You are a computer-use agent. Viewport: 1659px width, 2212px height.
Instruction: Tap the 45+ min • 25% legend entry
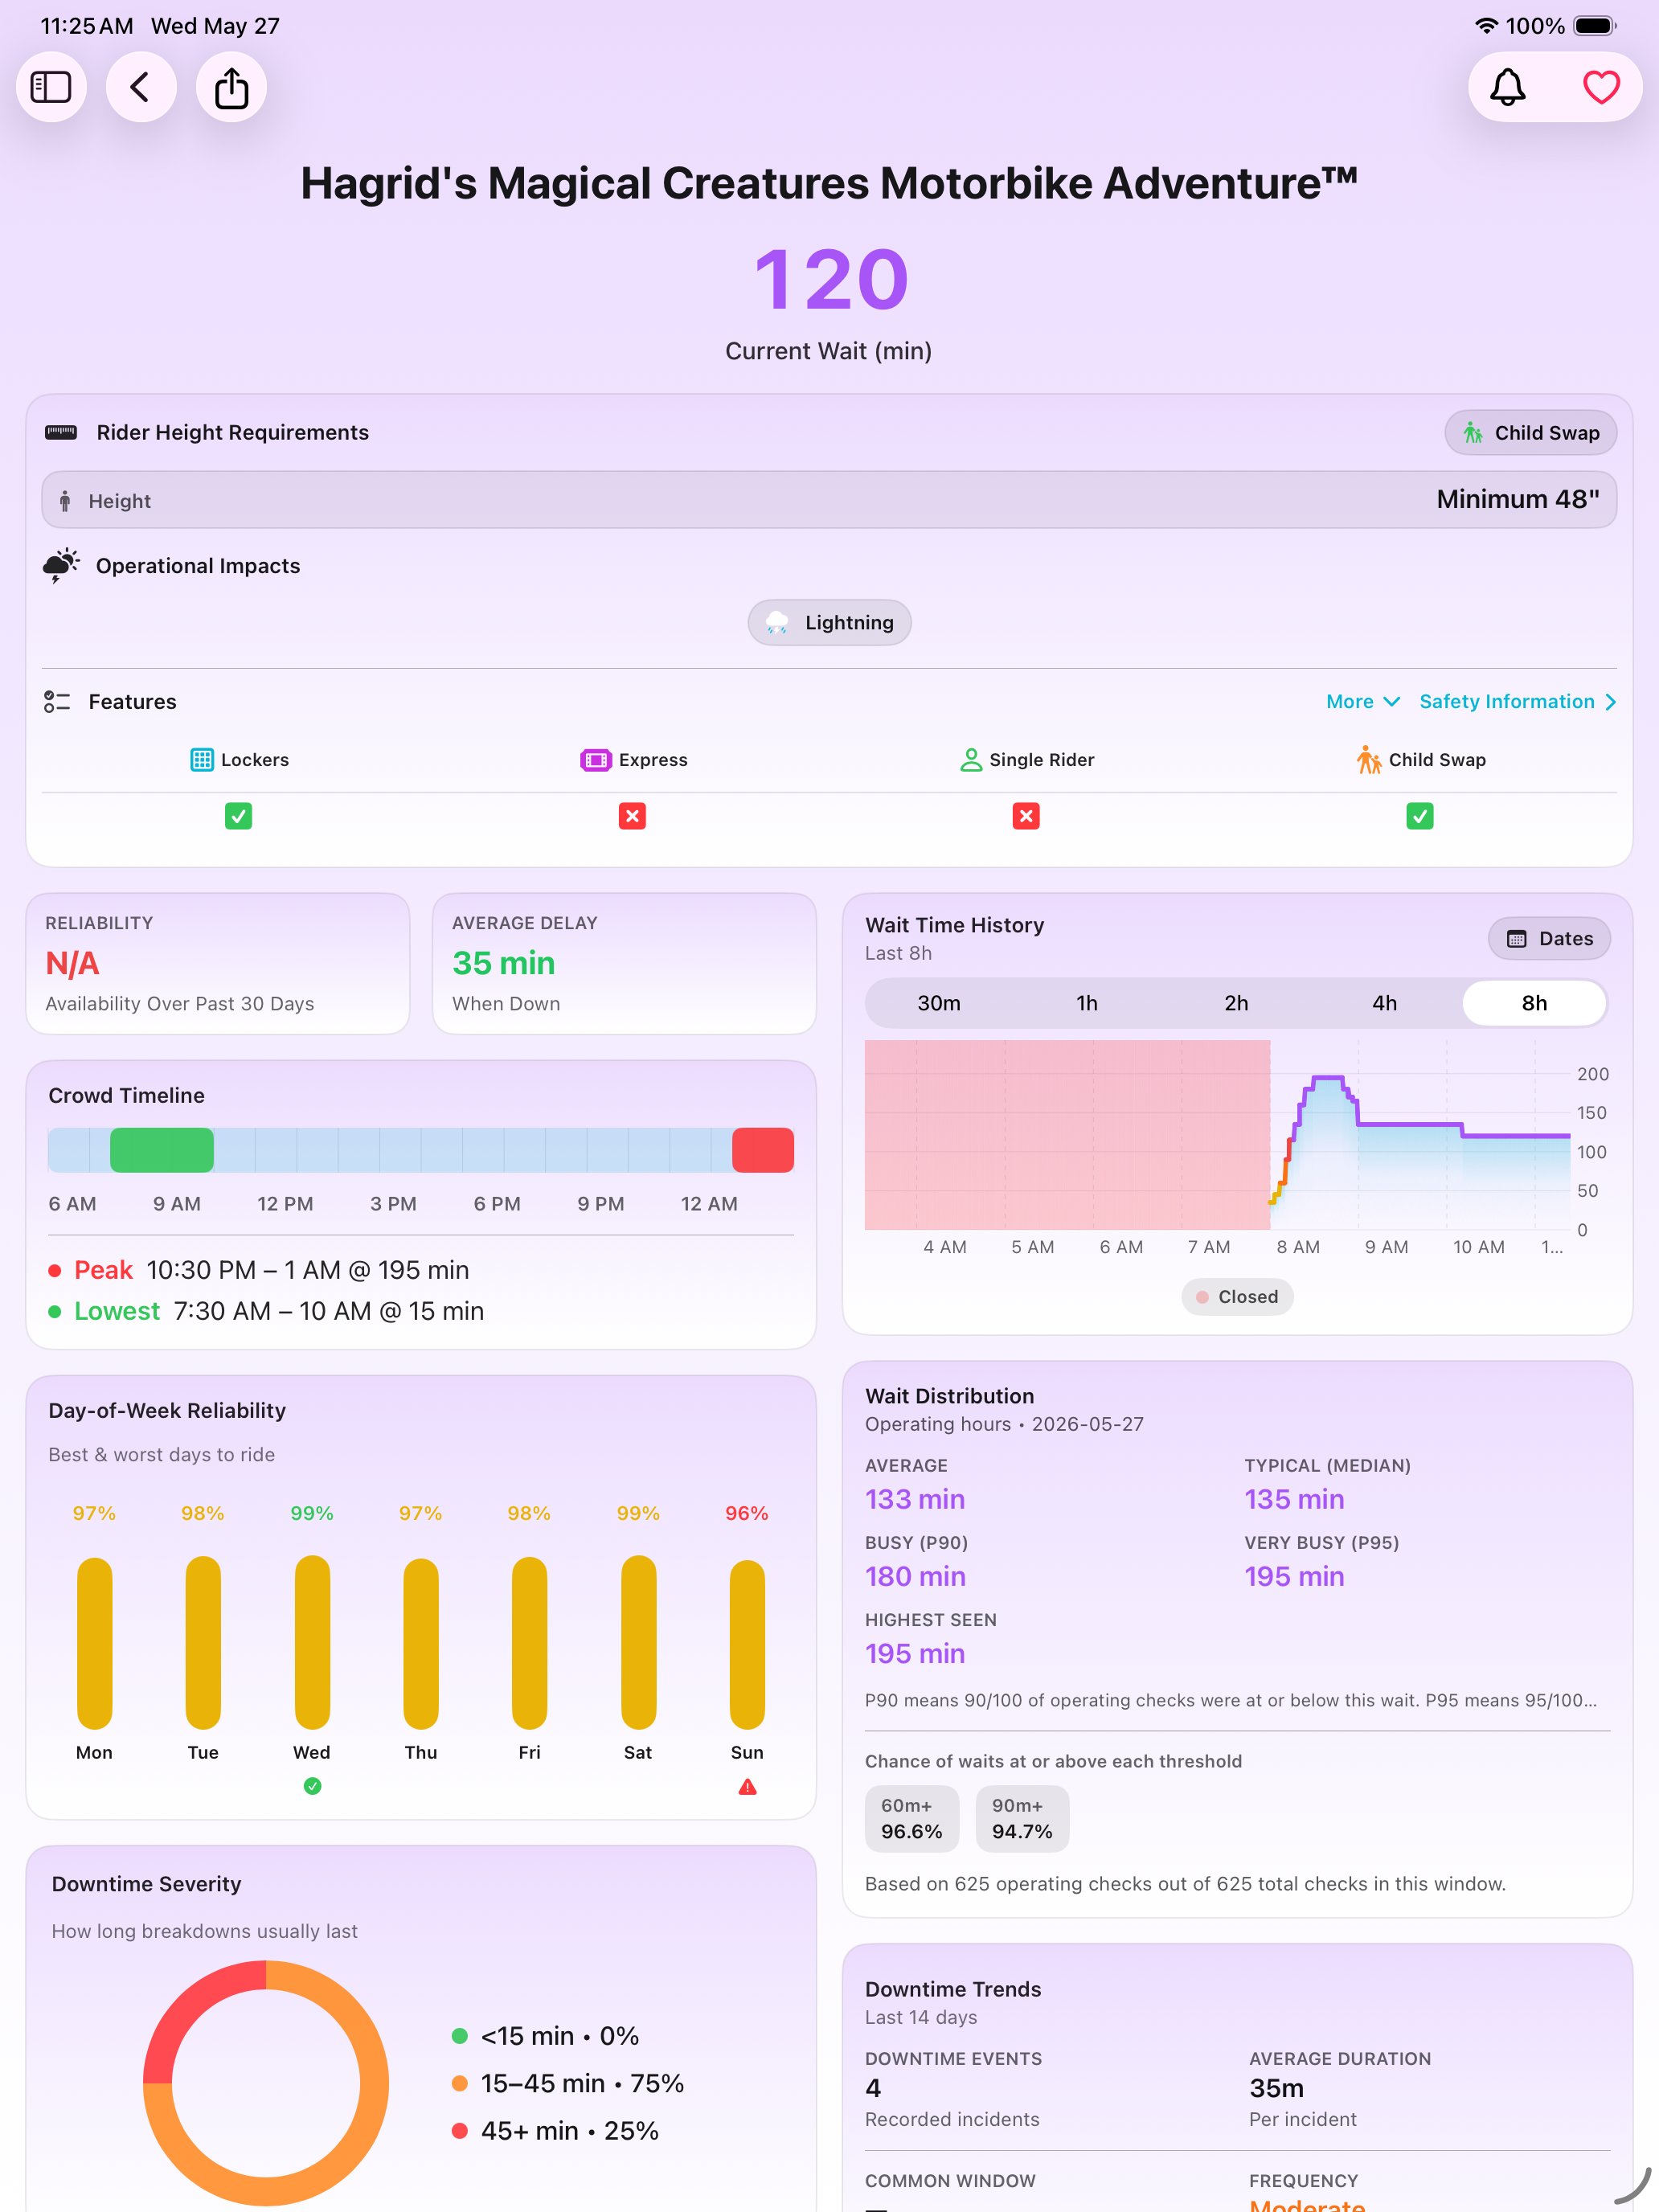(555, 2131)
